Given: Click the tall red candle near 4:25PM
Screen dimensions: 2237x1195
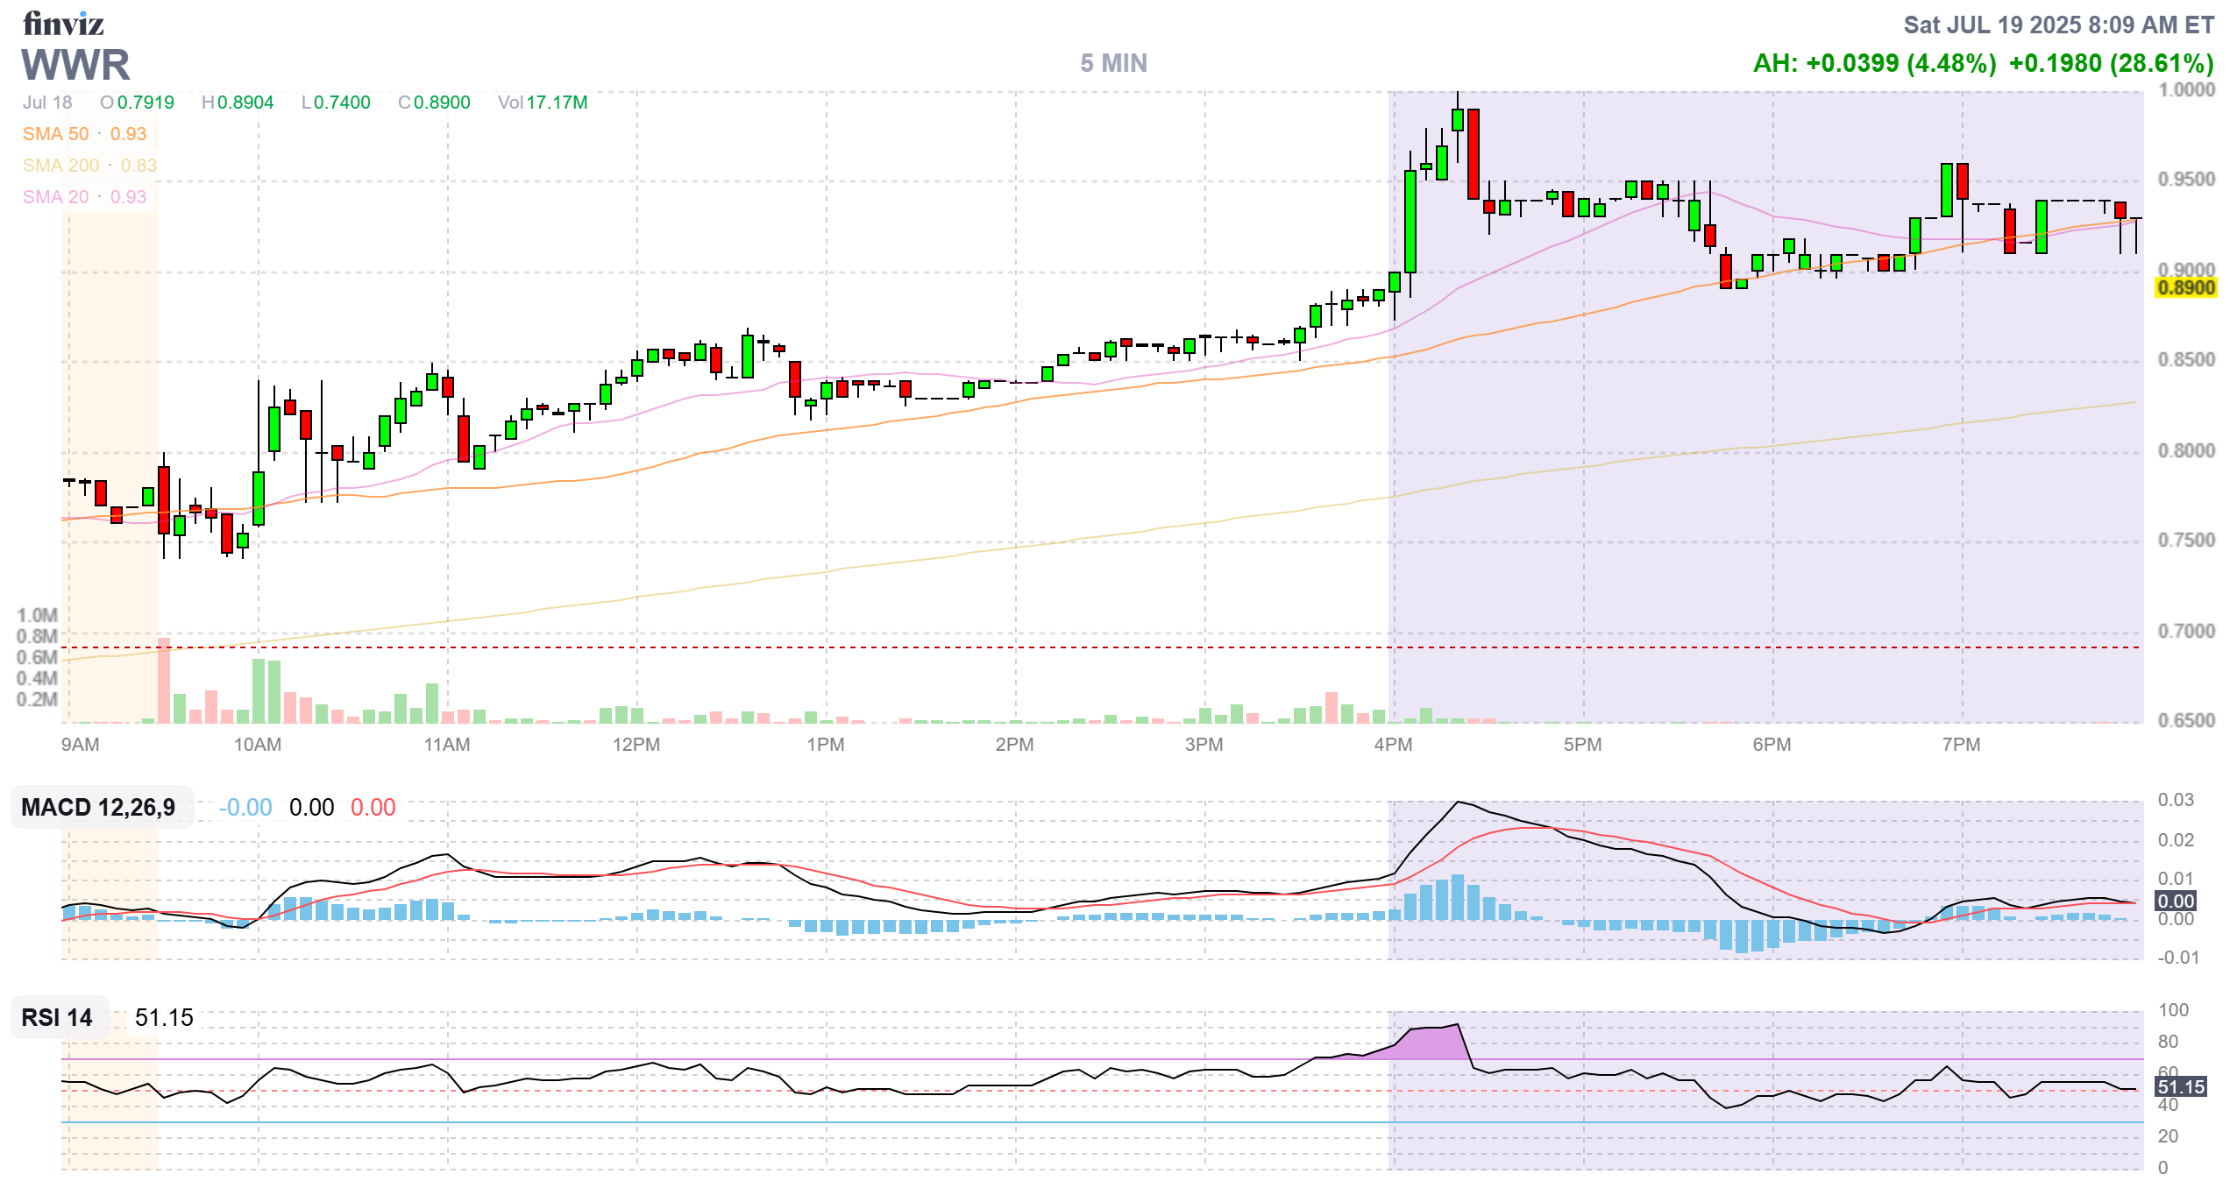Looking at the screenshot, I should pos(1474,154).
